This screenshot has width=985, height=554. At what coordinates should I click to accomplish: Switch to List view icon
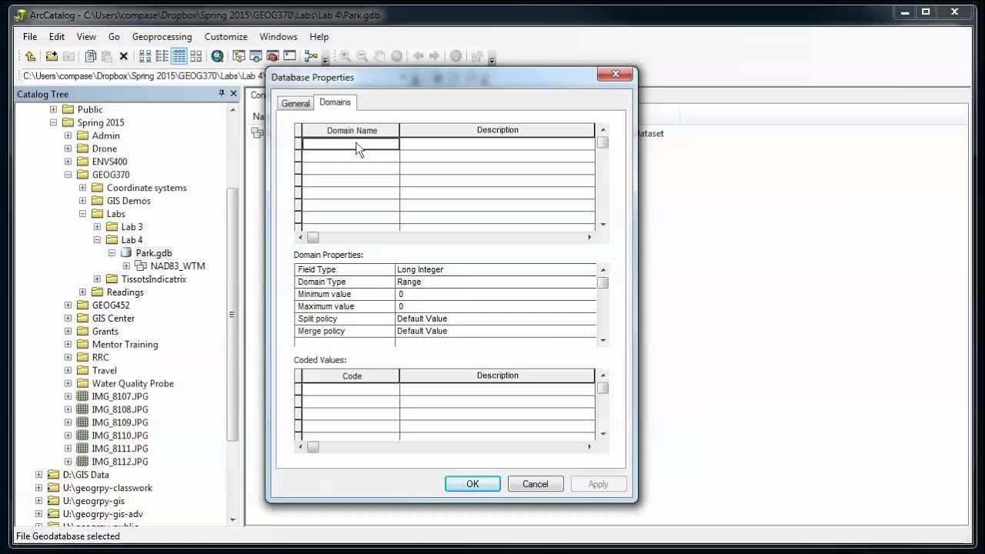[162, 56]
